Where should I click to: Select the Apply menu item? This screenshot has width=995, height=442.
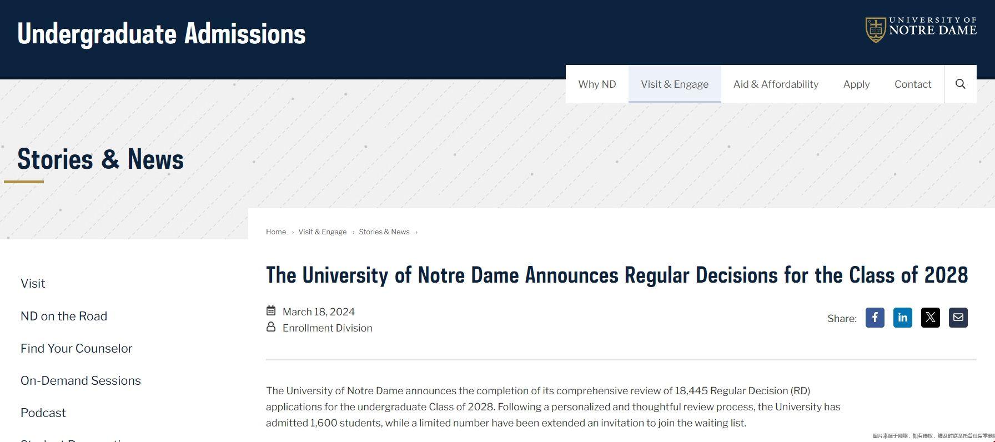coord(856,84)
